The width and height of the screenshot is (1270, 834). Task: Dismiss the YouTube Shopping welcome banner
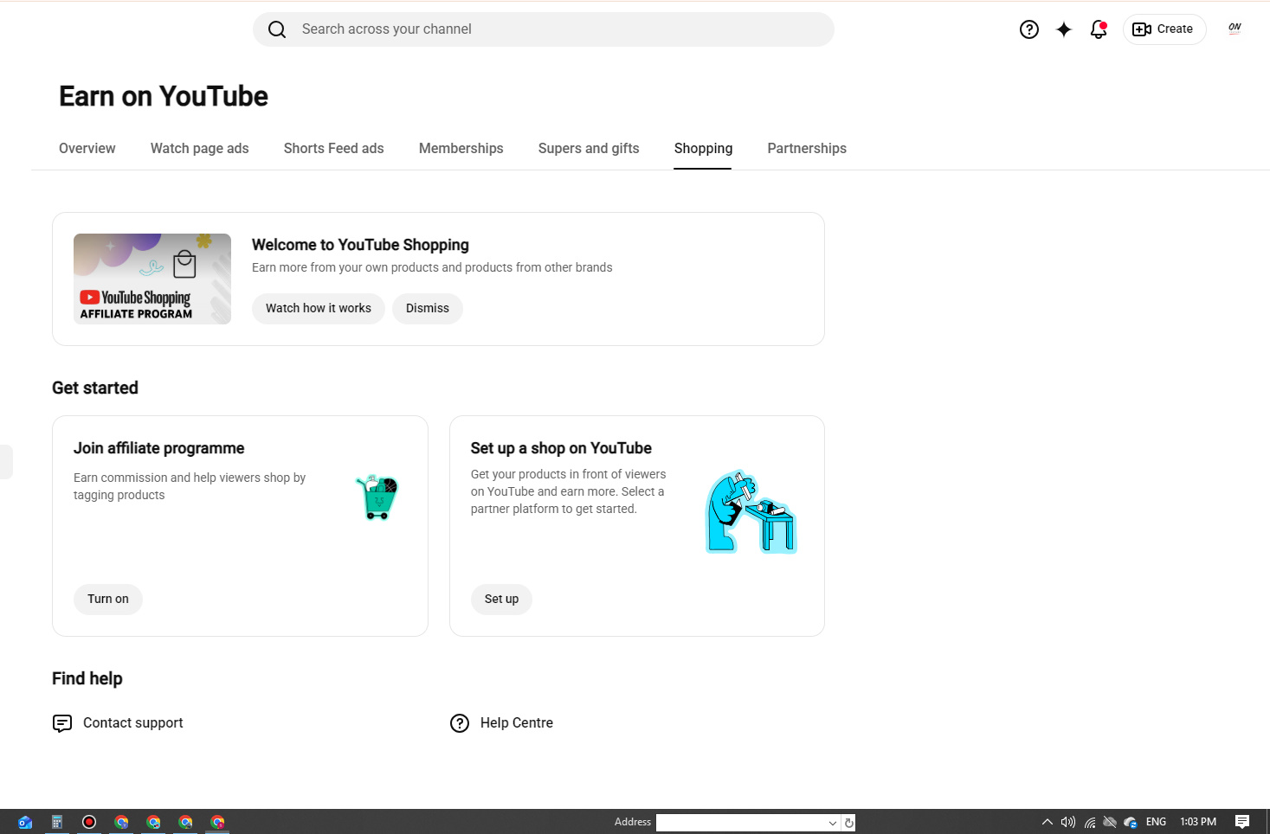click(428, 309)
